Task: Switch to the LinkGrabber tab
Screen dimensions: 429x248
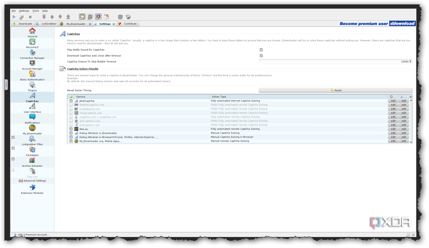Action: pos(46,24)
